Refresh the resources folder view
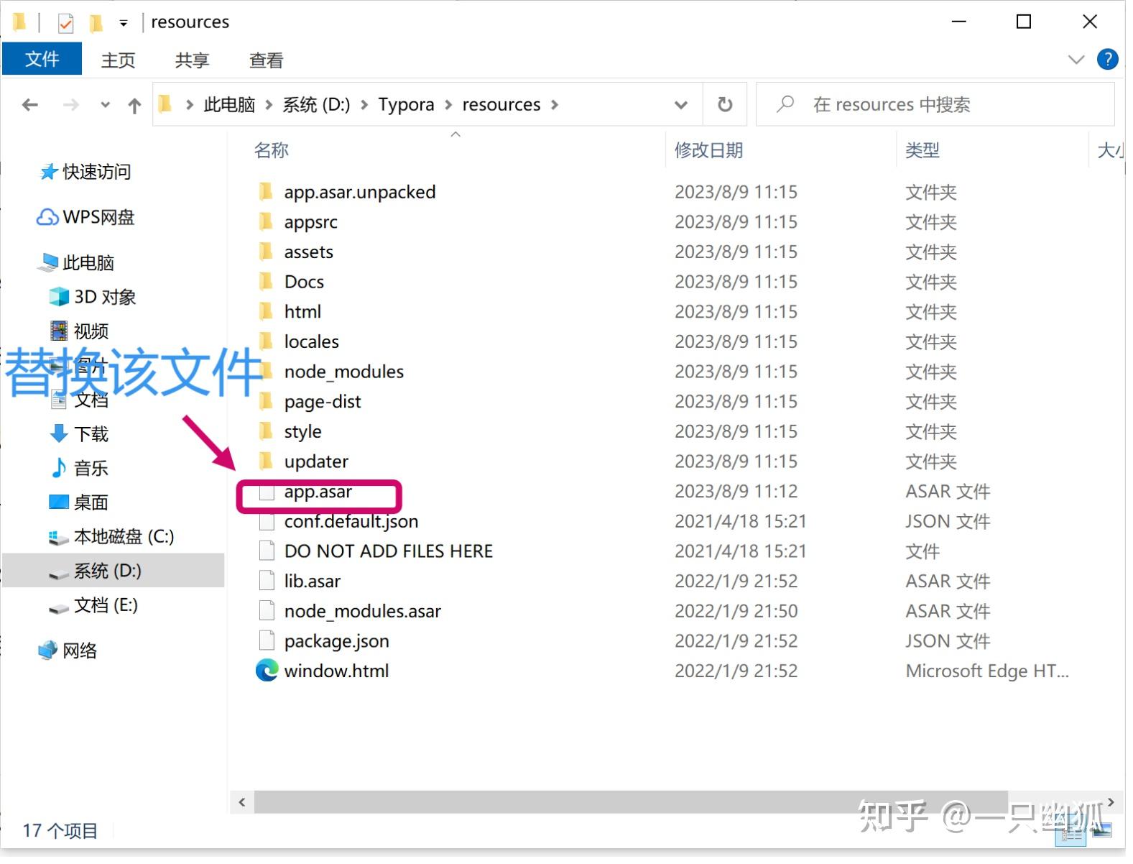The height and width of the screenshot is (864, 1133). (725, 105)
